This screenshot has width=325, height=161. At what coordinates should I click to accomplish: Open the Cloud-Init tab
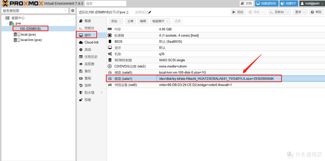click(x=91, y=42)
